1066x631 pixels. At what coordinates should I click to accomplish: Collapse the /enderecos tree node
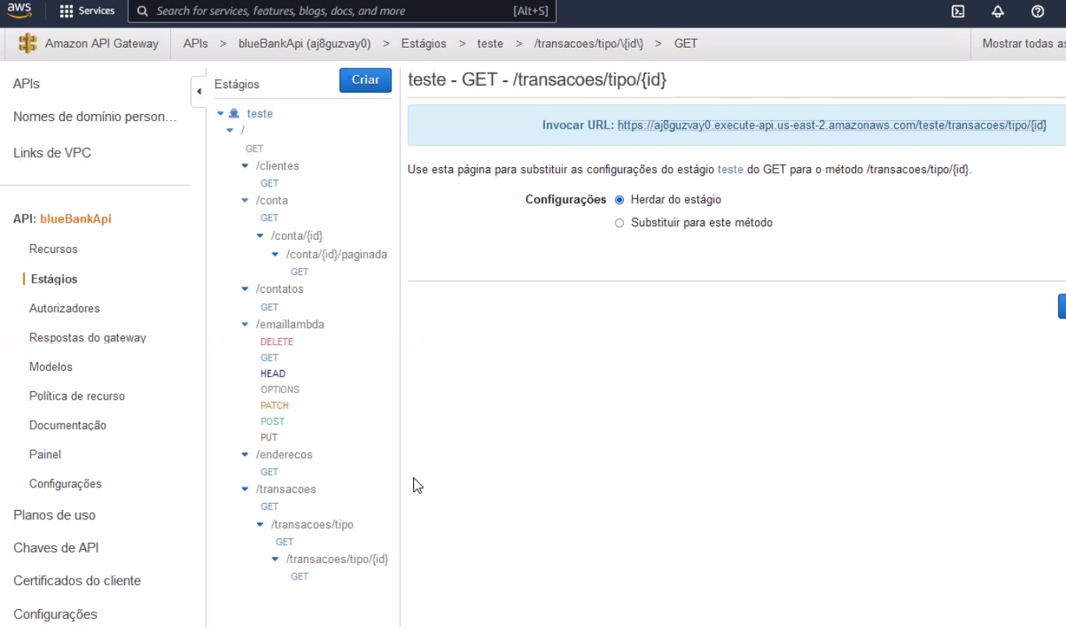tap(245, 455)
